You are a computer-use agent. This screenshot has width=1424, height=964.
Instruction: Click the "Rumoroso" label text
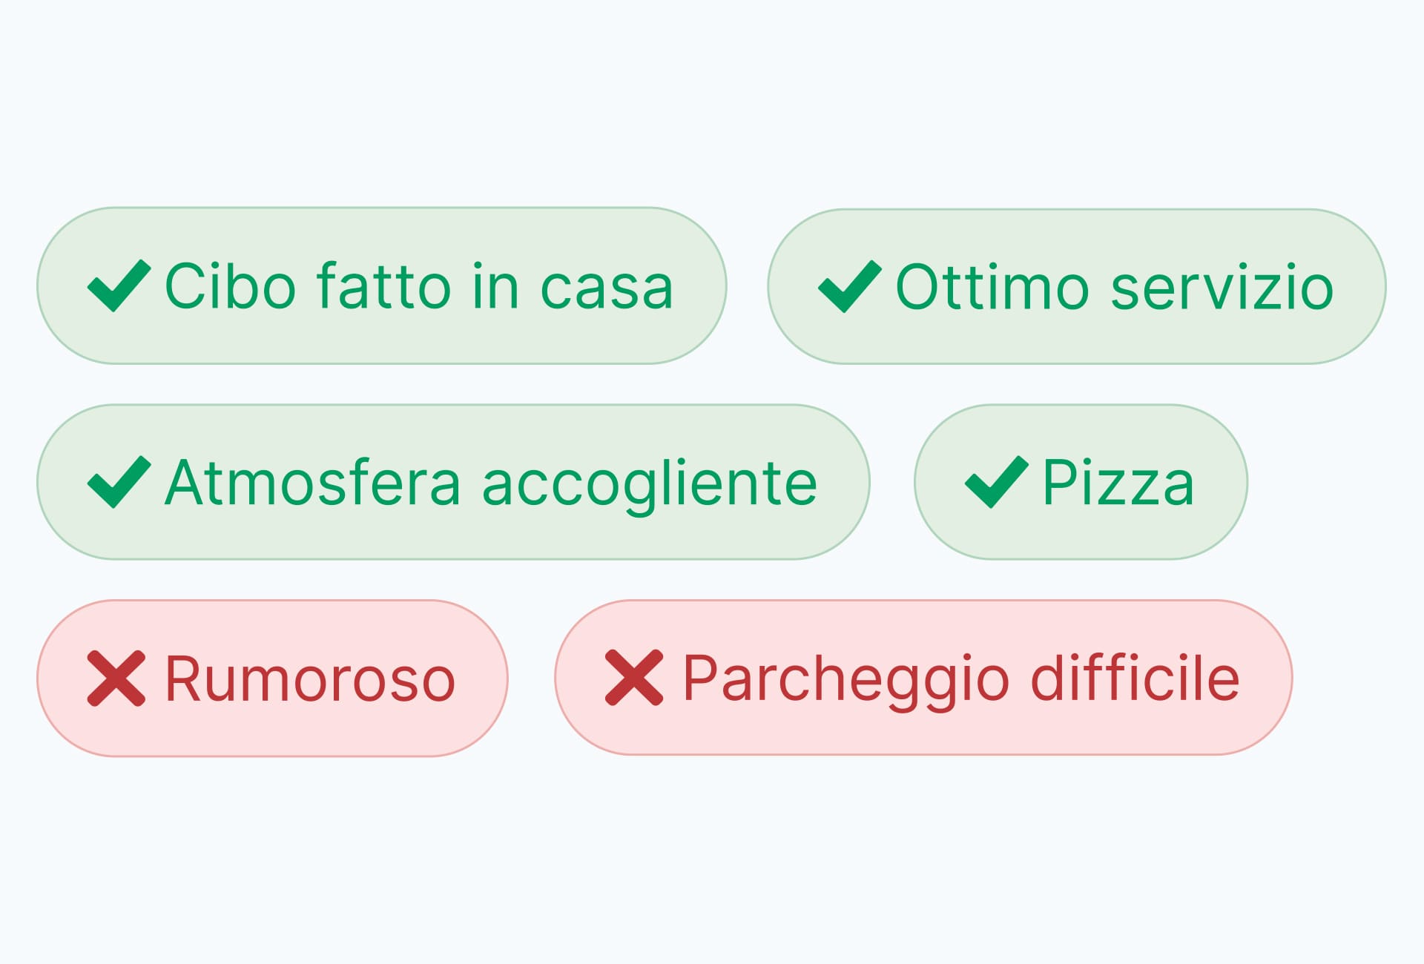(x=310, y=679)
